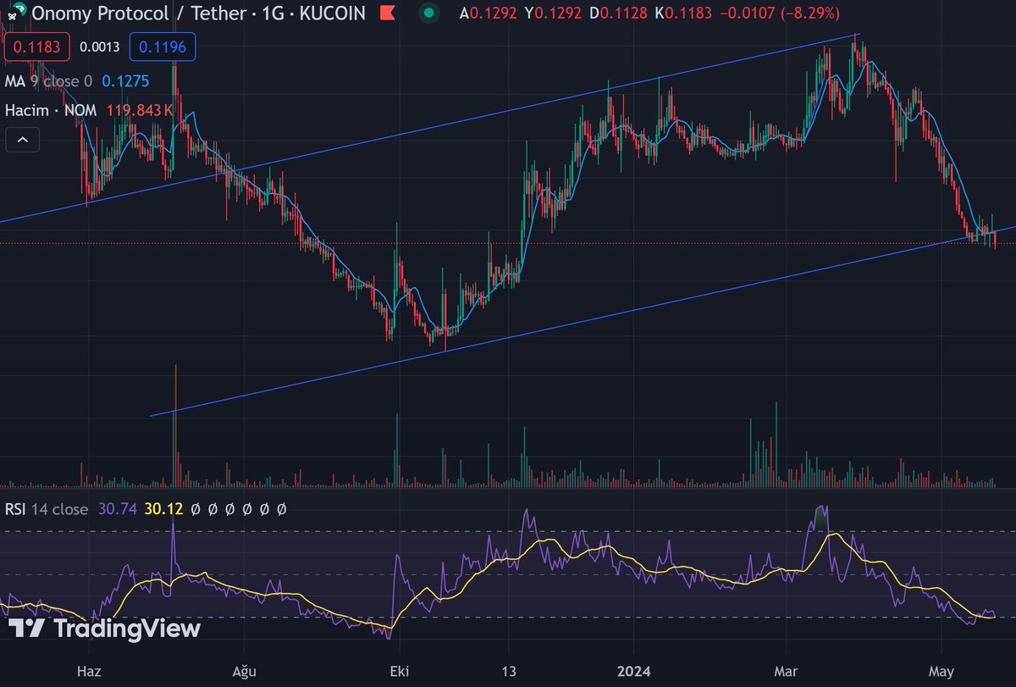The height and width of the screenshot is (687, 1016).
Task: Collapse the indicator legend with chevron button
Action: tap(23, 140)
